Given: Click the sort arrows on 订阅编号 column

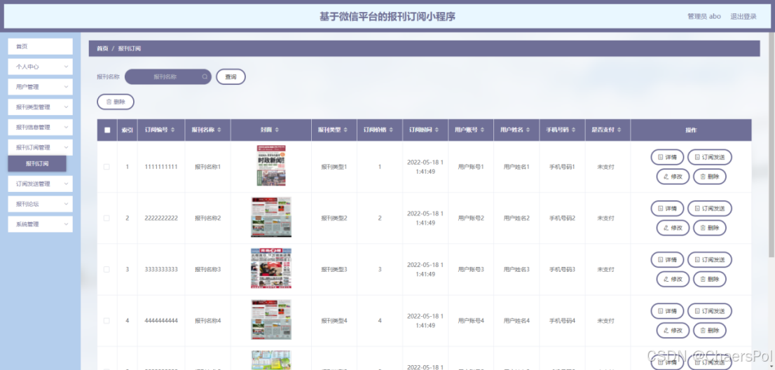Looking at the screenshot, I should pos(172,130).
